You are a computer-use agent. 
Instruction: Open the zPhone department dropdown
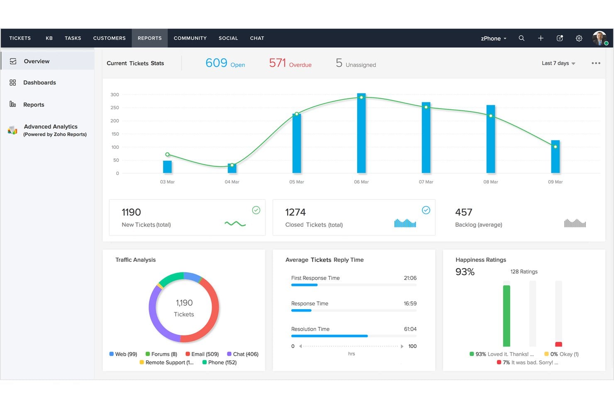point(494,38)
